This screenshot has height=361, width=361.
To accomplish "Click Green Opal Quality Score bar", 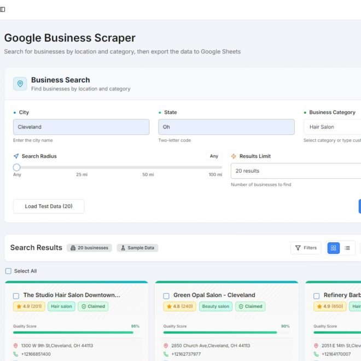I will 226,333.
